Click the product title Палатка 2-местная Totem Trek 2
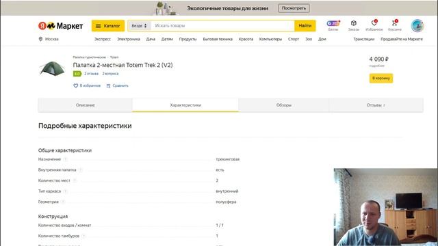 (x=123, y=65)
